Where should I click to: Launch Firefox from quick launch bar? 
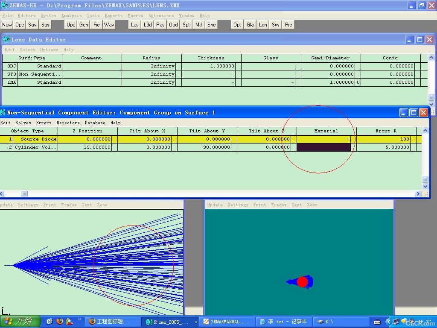[60, 321]
